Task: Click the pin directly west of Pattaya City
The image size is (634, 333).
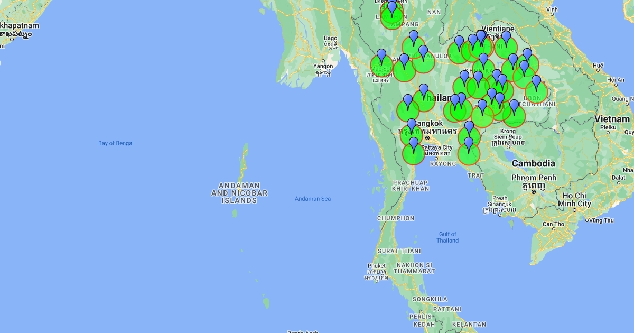Action: pyautogui.click(x=414, y=144)
